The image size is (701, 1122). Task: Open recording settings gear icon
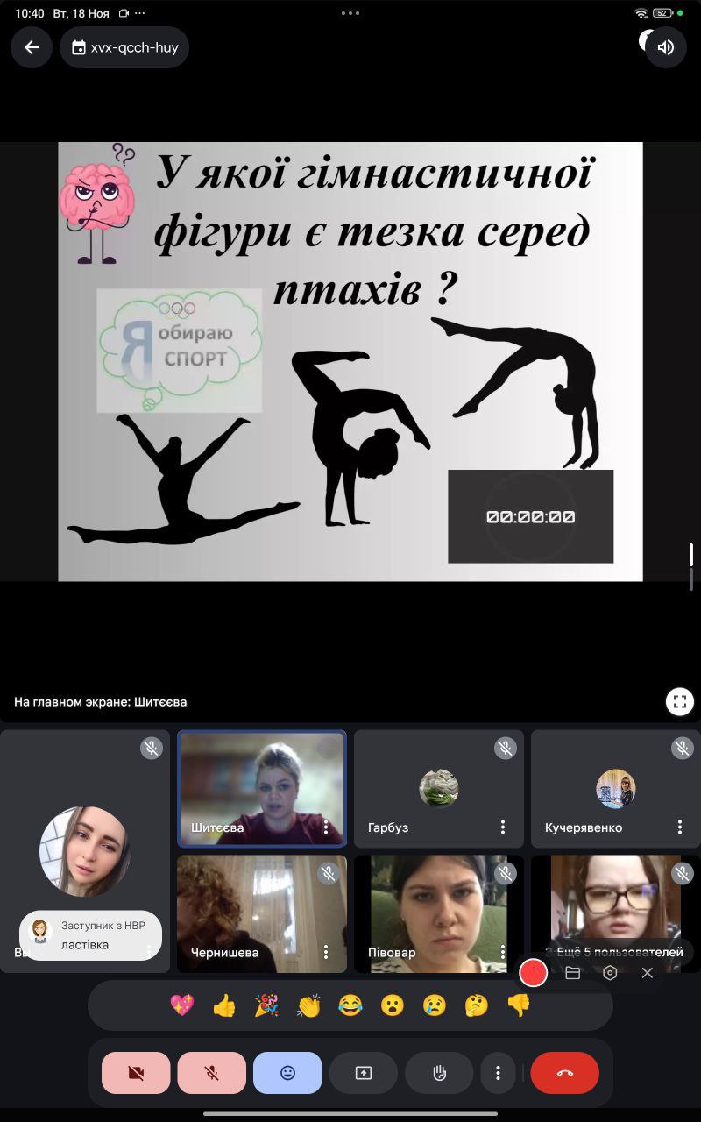point(610,973)
